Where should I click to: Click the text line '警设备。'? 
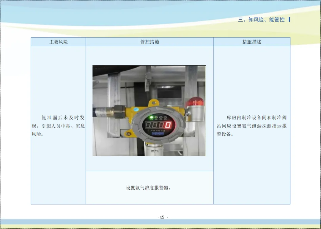(x=225, y=134)
